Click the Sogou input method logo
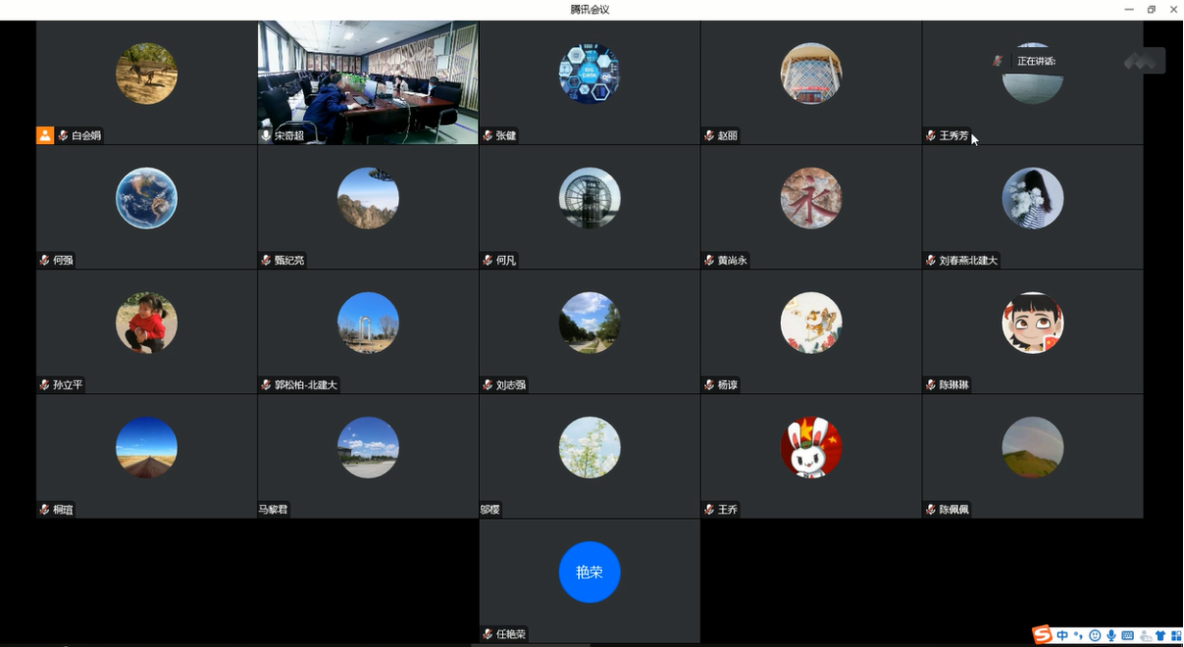This screenshot has height=647, width=1184. point(1042,635)
